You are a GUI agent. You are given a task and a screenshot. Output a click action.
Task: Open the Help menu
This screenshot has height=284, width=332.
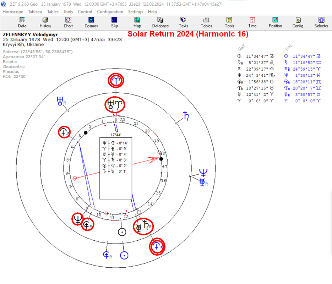(x=152, y=12)
